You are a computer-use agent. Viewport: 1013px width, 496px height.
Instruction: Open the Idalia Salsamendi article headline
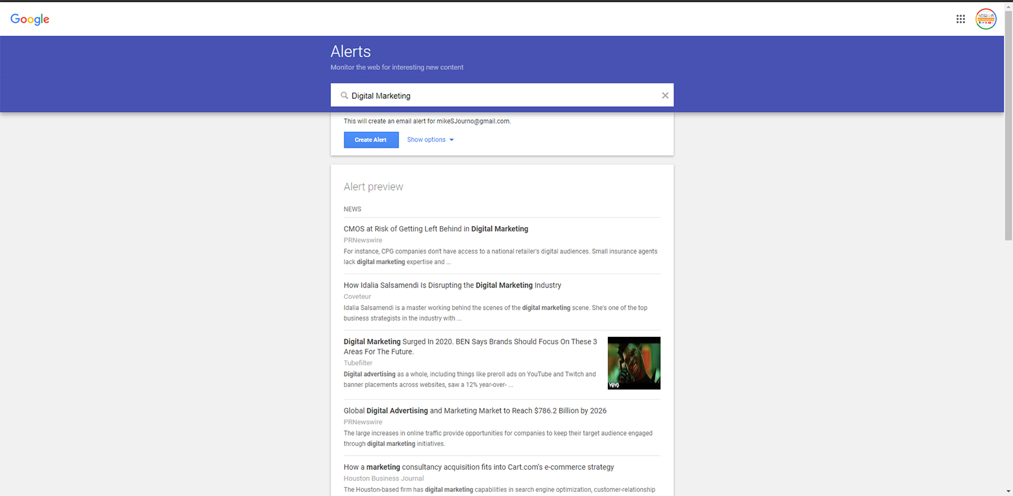(452, 285)
